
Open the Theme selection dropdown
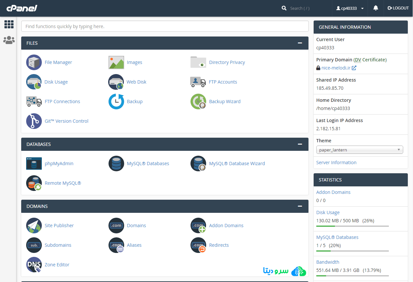coord(359,149)
